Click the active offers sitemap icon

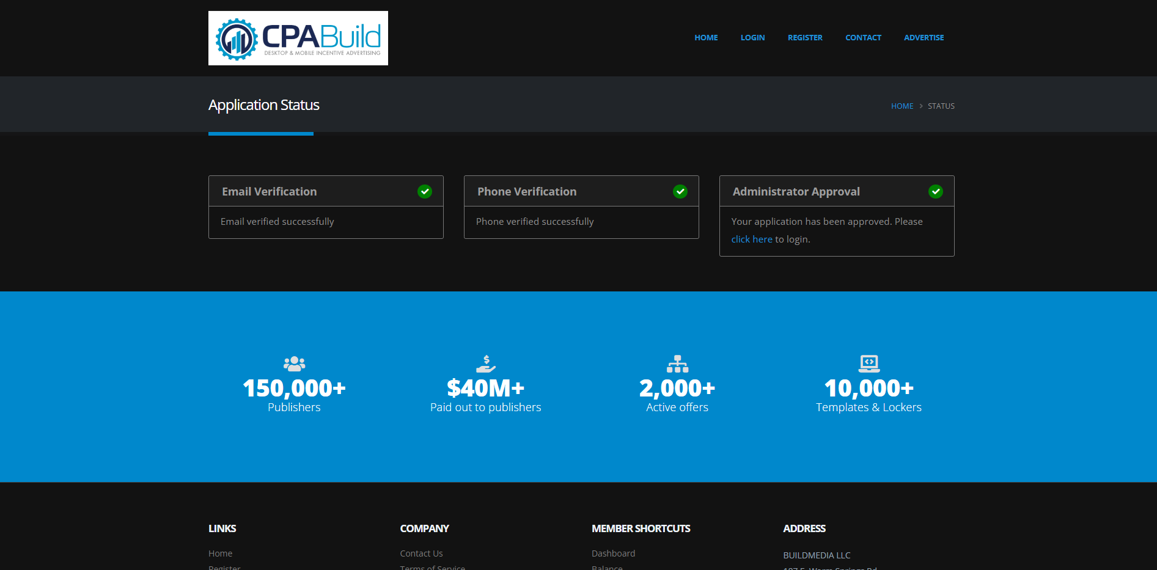coord(677,364)
